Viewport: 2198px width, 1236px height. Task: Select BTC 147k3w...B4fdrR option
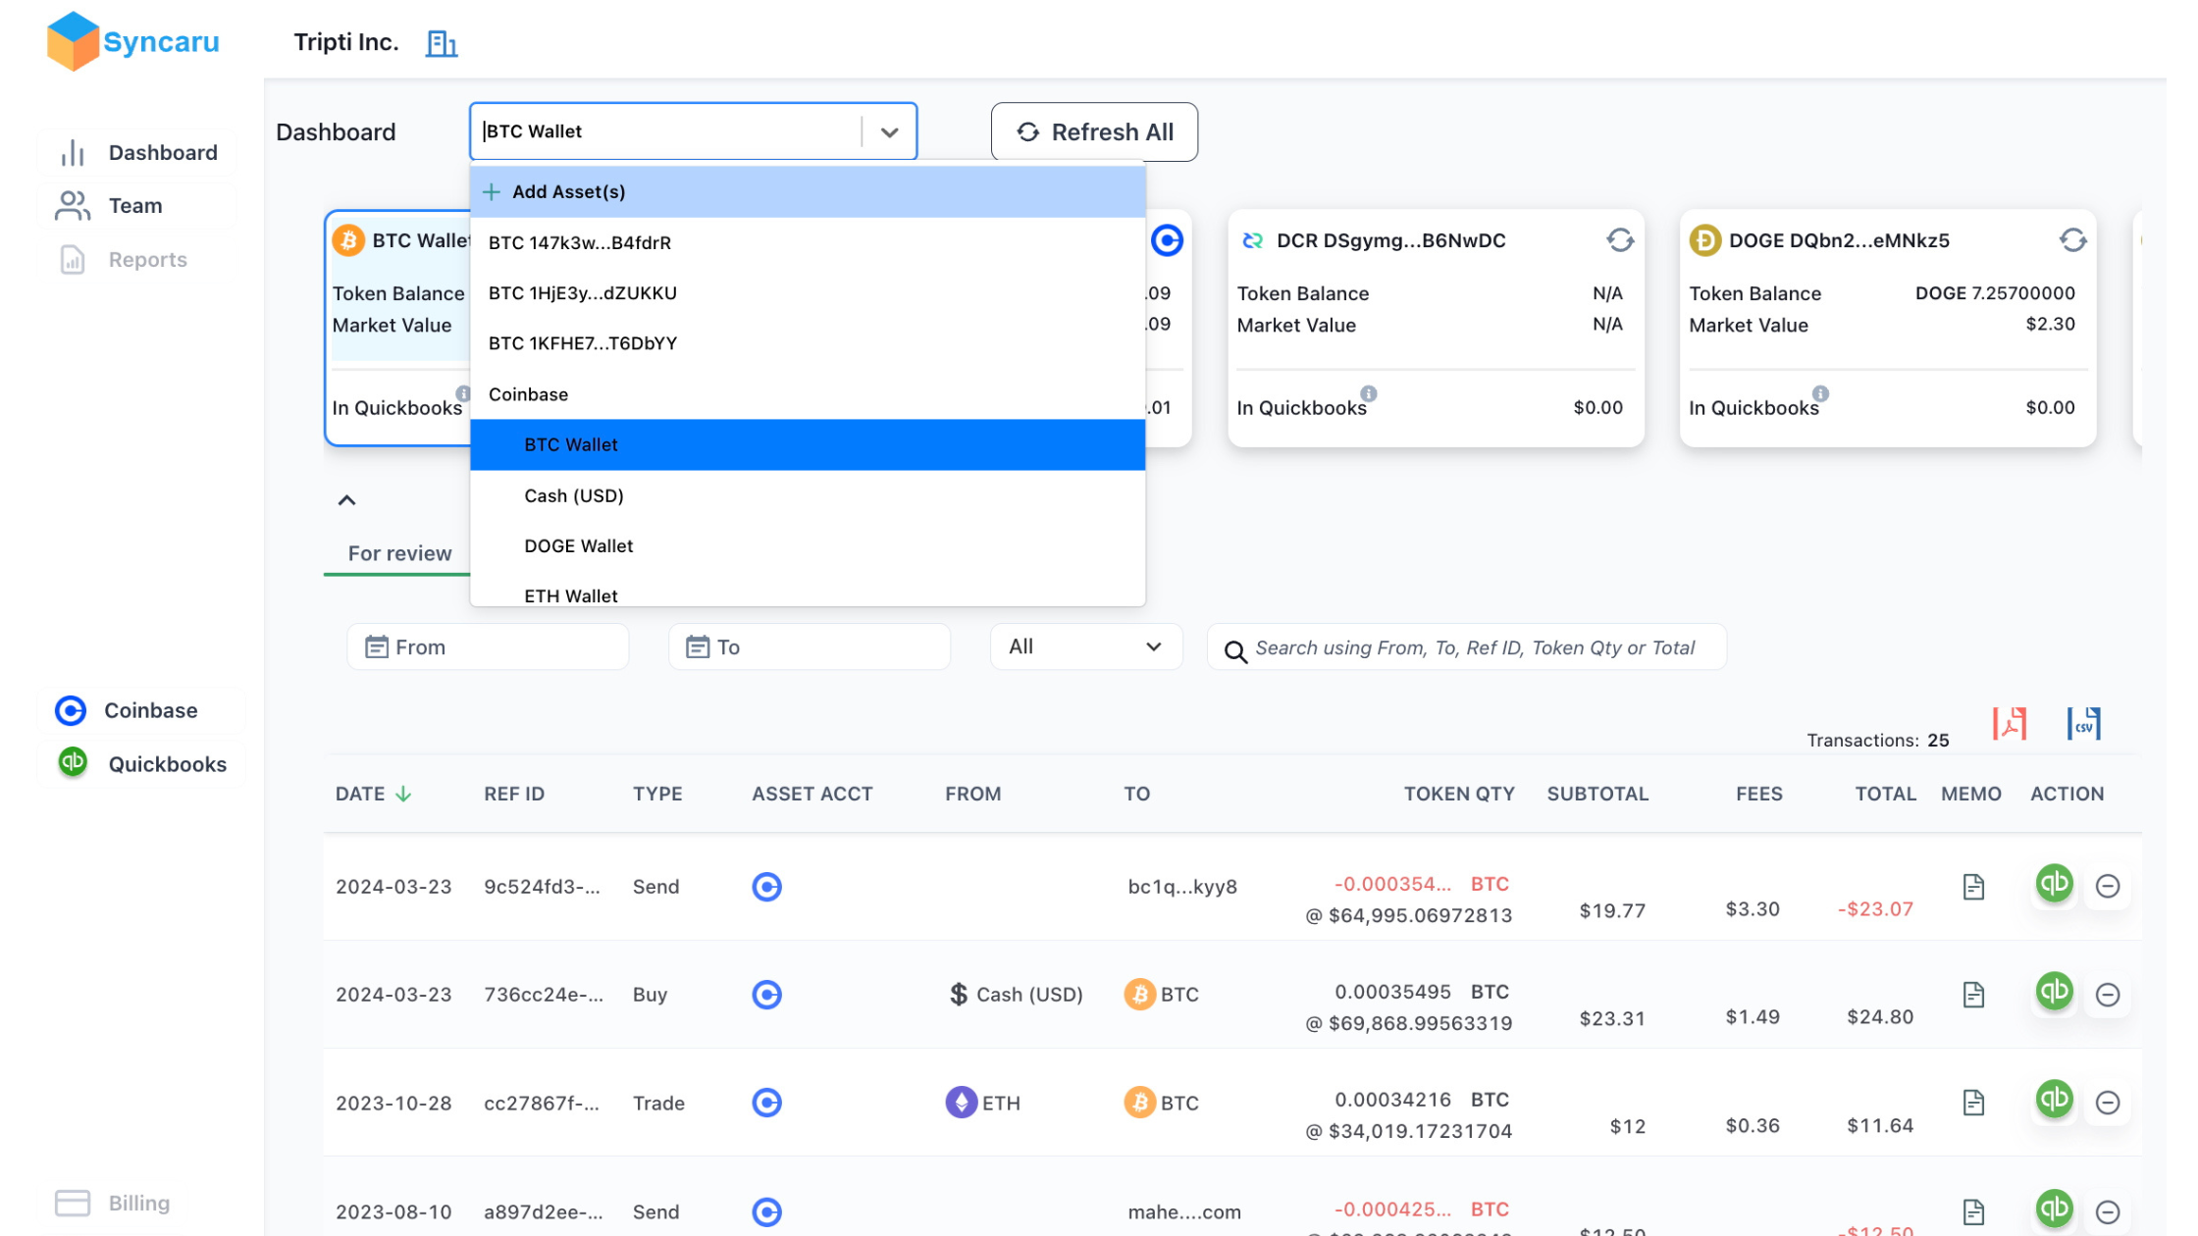[x=808, y=242]
